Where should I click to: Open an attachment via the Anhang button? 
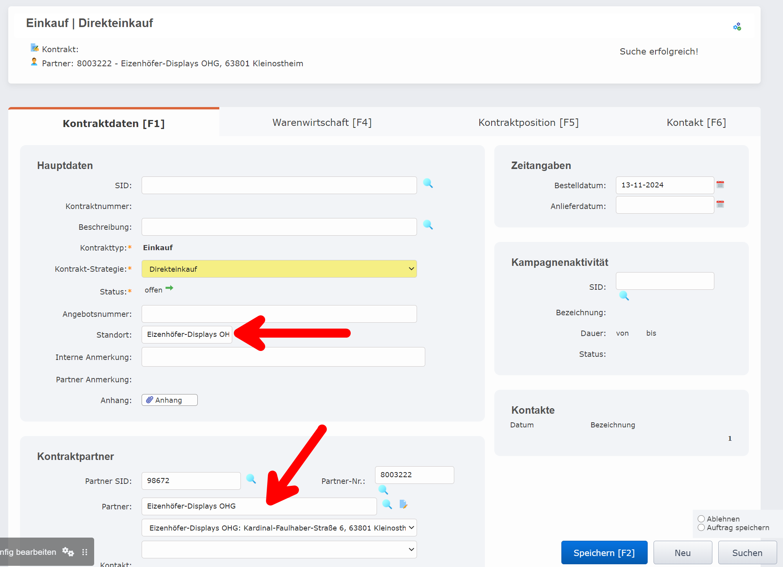point(169,400)
